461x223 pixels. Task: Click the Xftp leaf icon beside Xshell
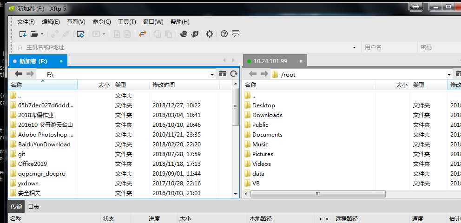point(195,34)
